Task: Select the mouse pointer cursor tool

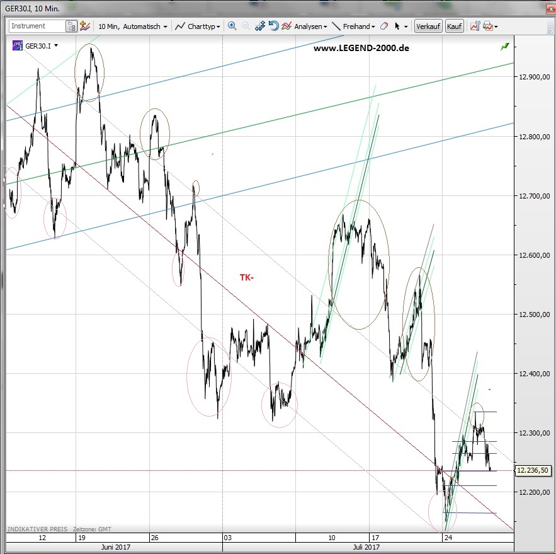Action: (397, 26)
